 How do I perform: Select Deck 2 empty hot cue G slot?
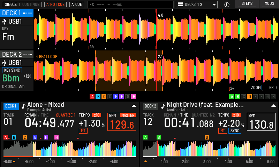pos(267,97)
